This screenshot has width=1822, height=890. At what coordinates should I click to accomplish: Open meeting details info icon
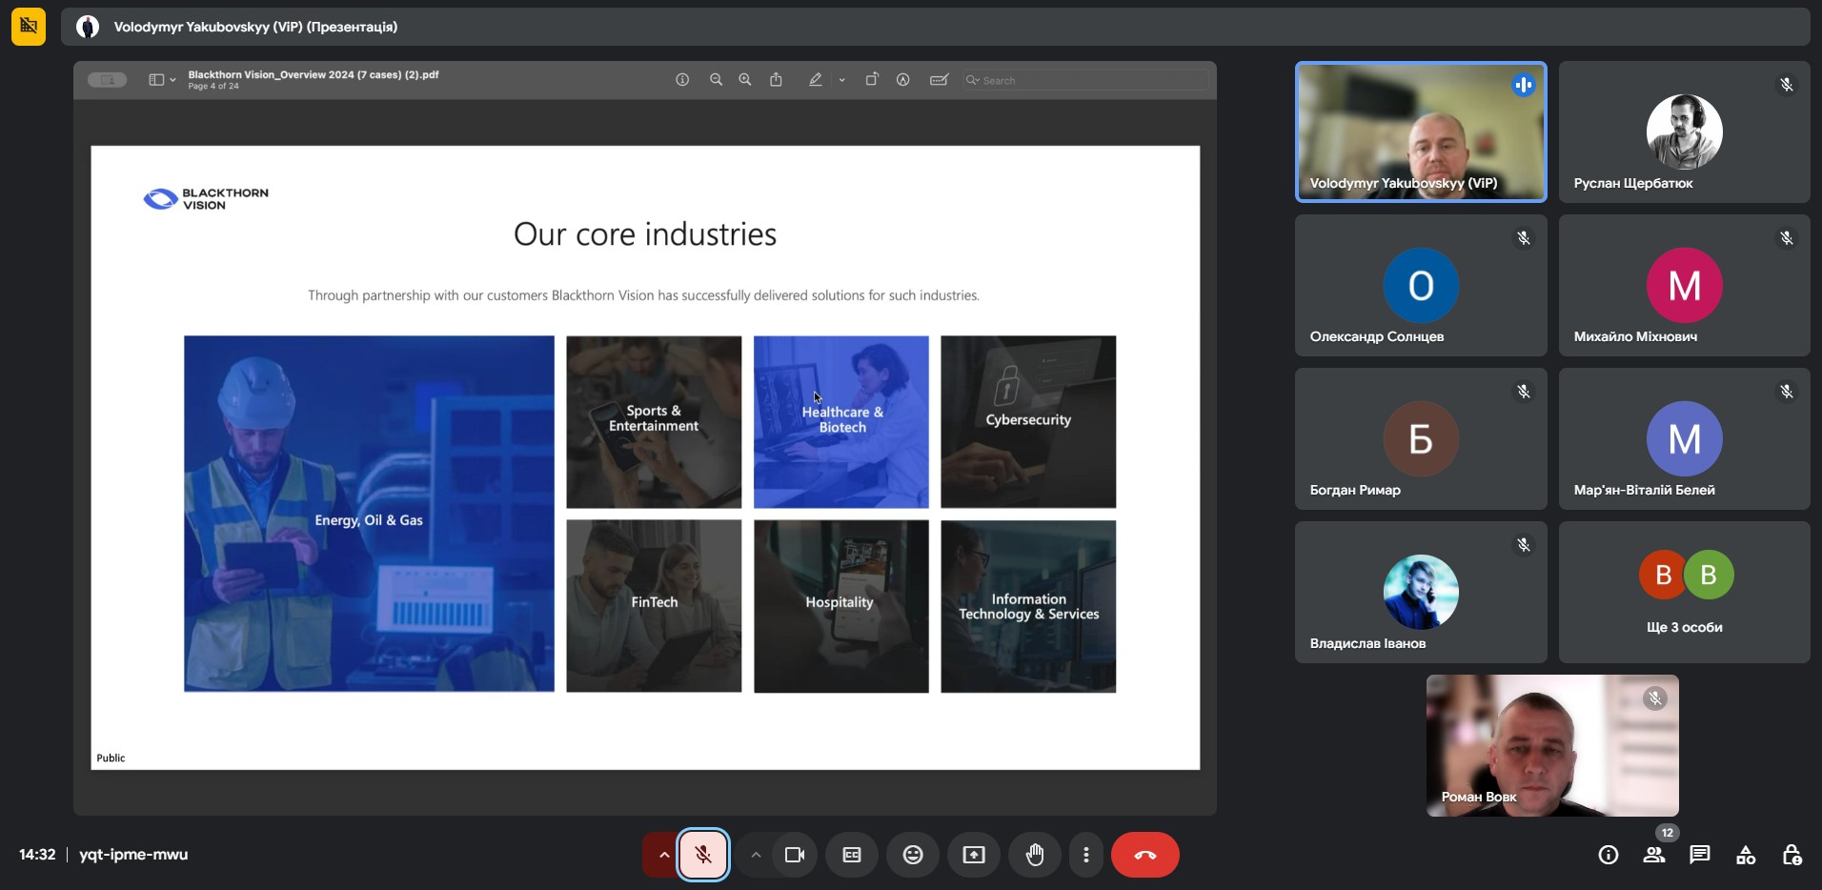point(1608,855)
